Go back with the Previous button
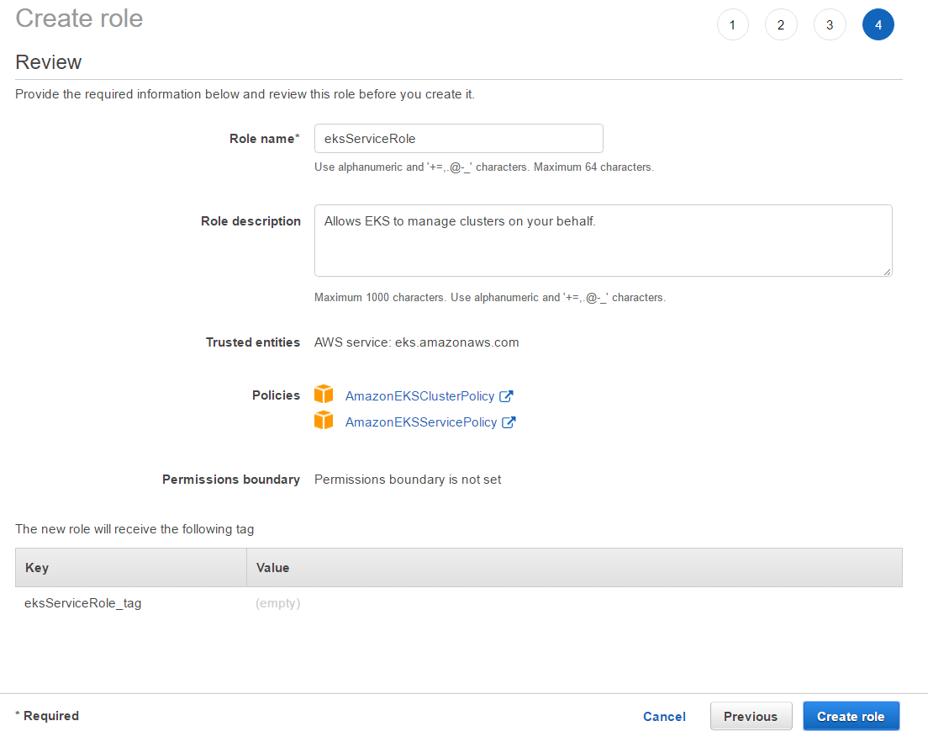 pos(751,716)
